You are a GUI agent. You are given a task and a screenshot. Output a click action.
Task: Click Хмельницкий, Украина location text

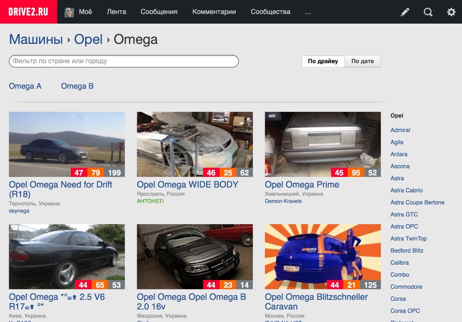click(294, 194)
